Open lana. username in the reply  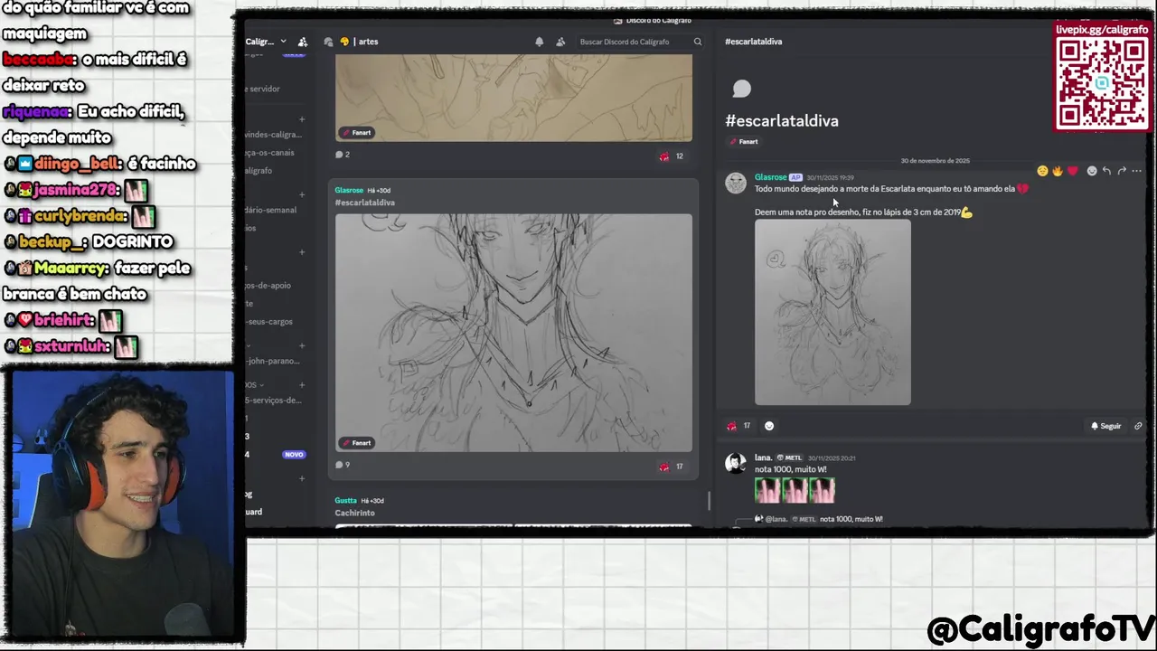tap(763, 458)
